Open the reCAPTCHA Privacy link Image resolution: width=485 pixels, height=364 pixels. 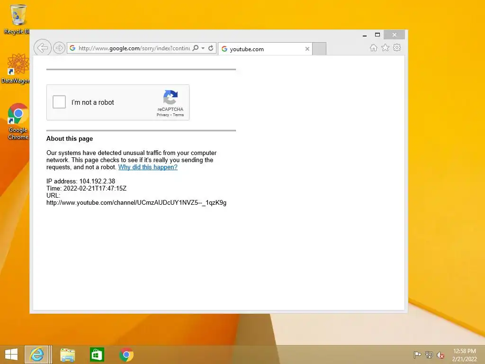163,115
